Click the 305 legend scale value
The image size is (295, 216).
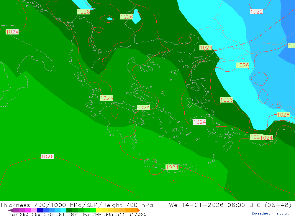[x=108, y=214]
